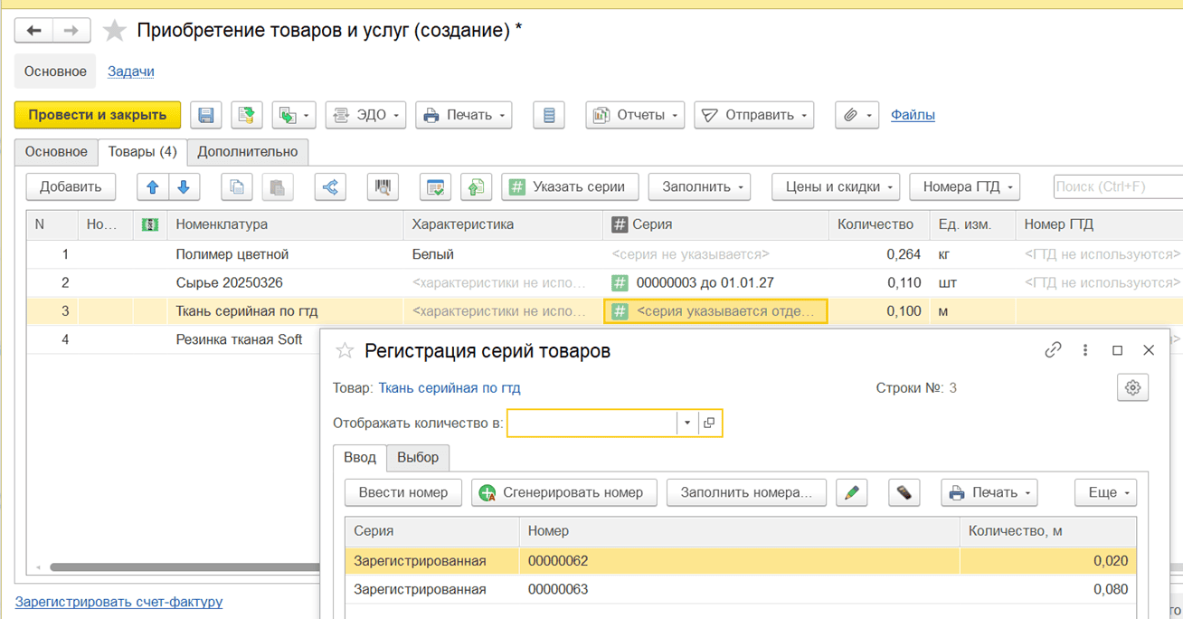Click the Провести и закрыть button

(x=98, y=115)
